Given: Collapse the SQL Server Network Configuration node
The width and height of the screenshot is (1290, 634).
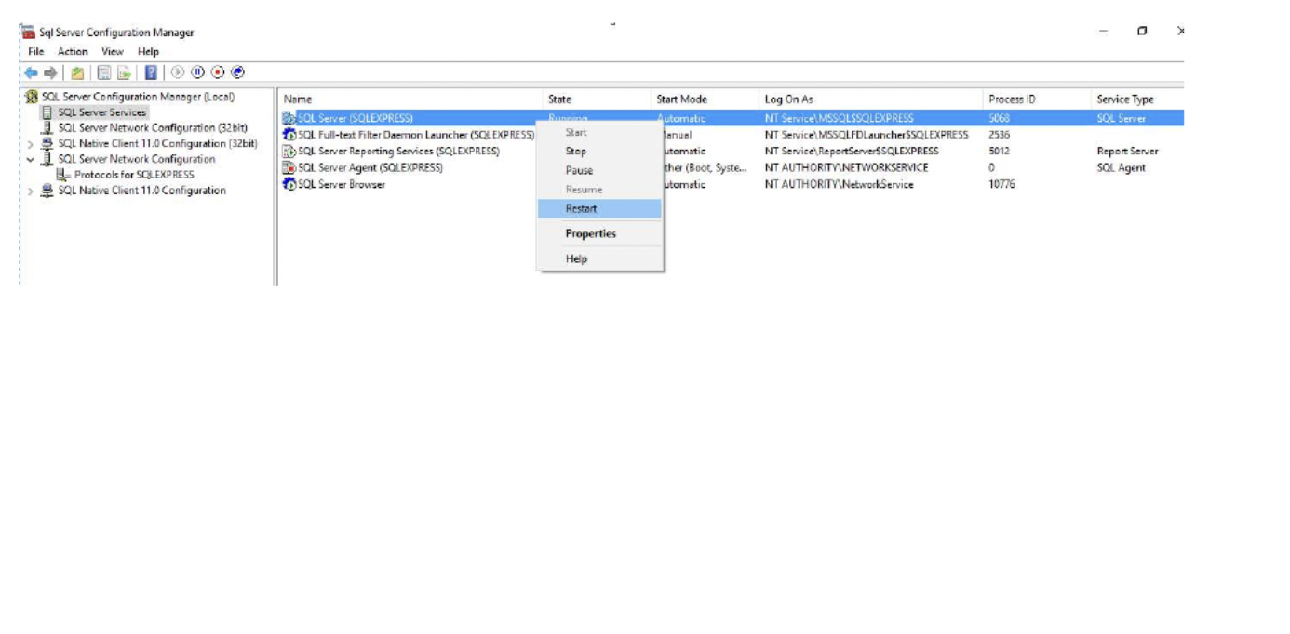Looking at the screenshot, I should (x=30, y=159).
